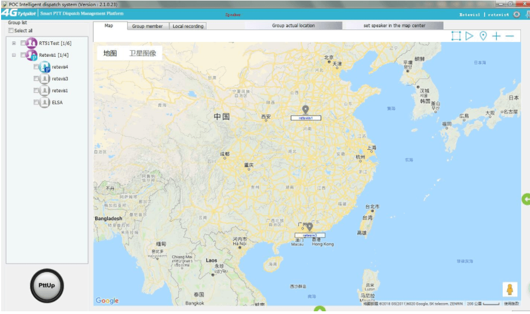The width and height of the screenshot is (530, 314).
Task: Click ELSA user avatar icon
Action: 45,103
